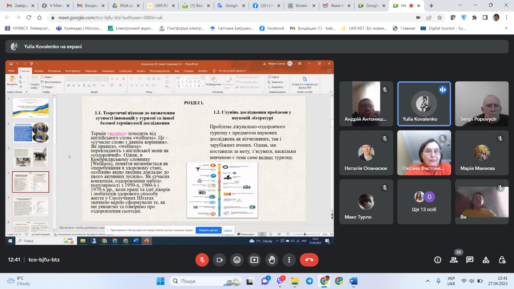Screen dimensions: 514x289
Task: Open more options three-dot menu
Action: coord(289,259)
